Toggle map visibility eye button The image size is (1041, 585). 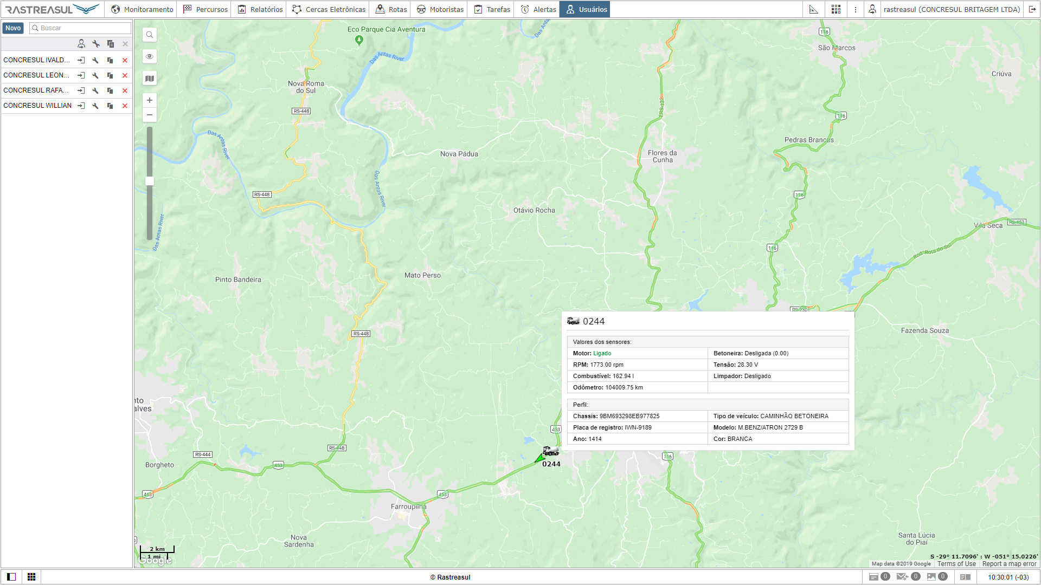(150, 56)
